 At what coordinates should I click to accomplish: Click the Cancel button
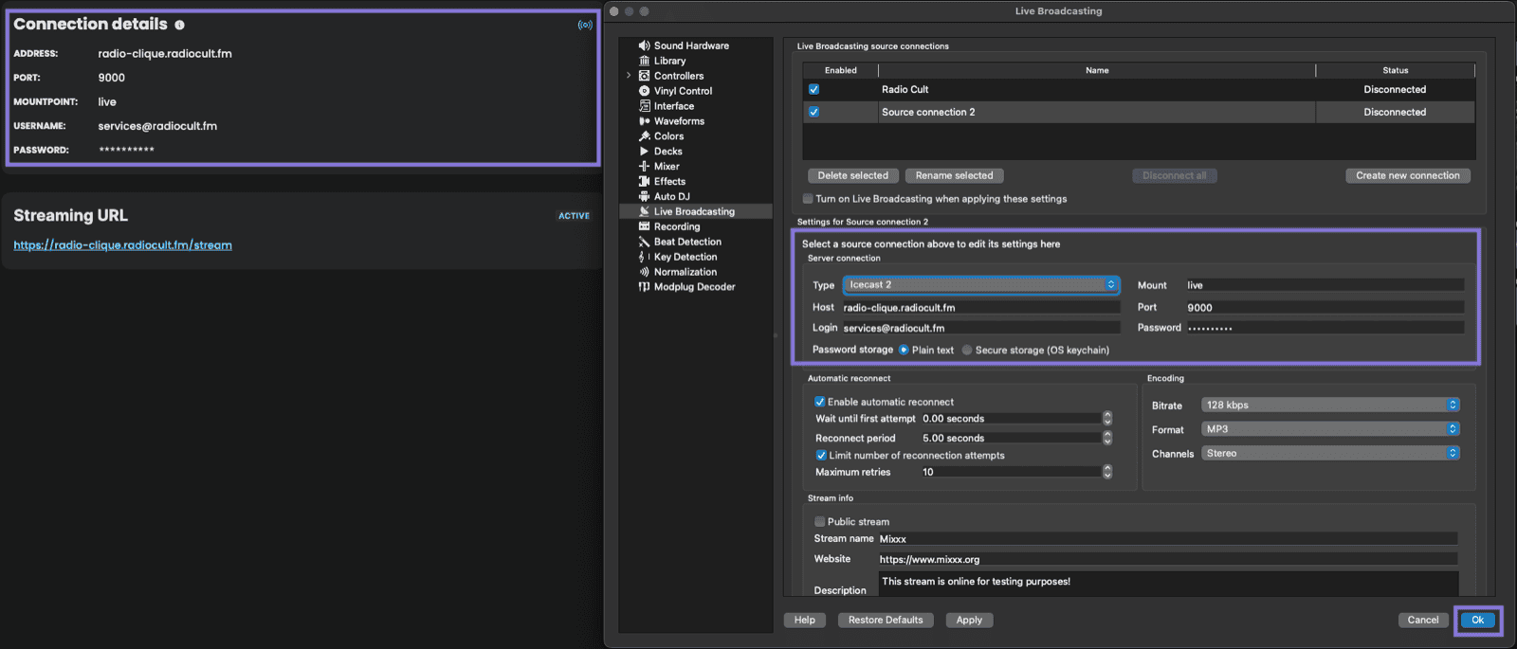(1423, 621)
